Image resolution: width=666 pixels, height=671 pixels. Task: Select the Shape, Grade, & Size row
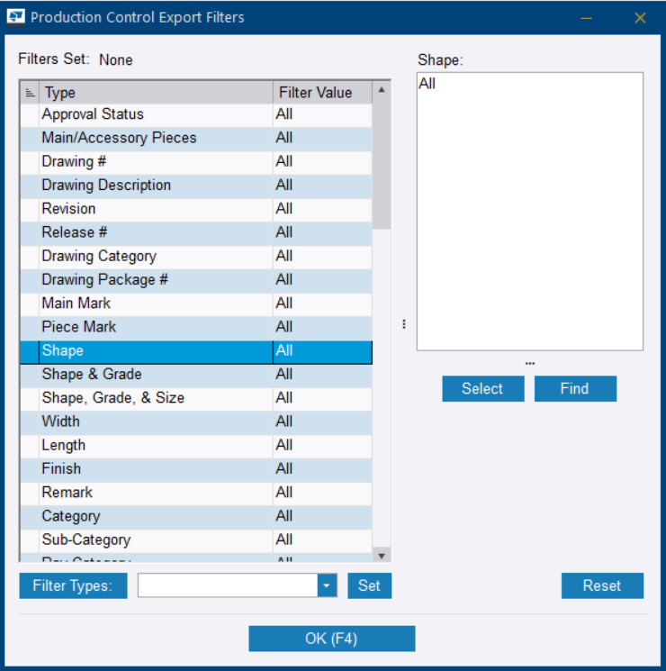tap(196, 398)
